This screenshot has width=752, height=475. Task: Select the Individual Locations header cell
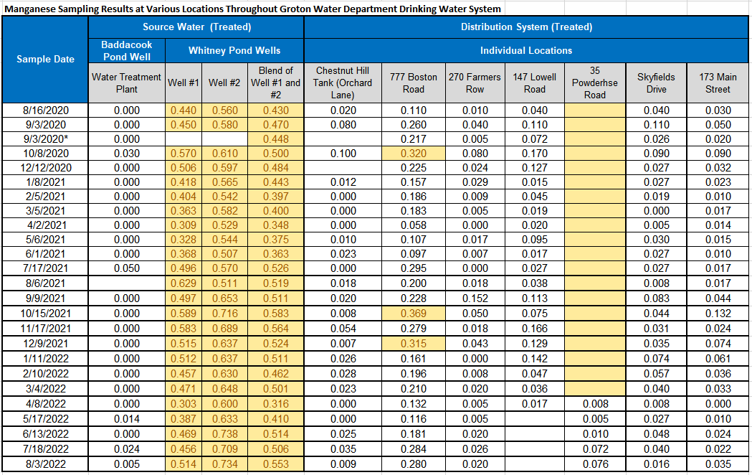pyautogui.click(x=526, y=50)
